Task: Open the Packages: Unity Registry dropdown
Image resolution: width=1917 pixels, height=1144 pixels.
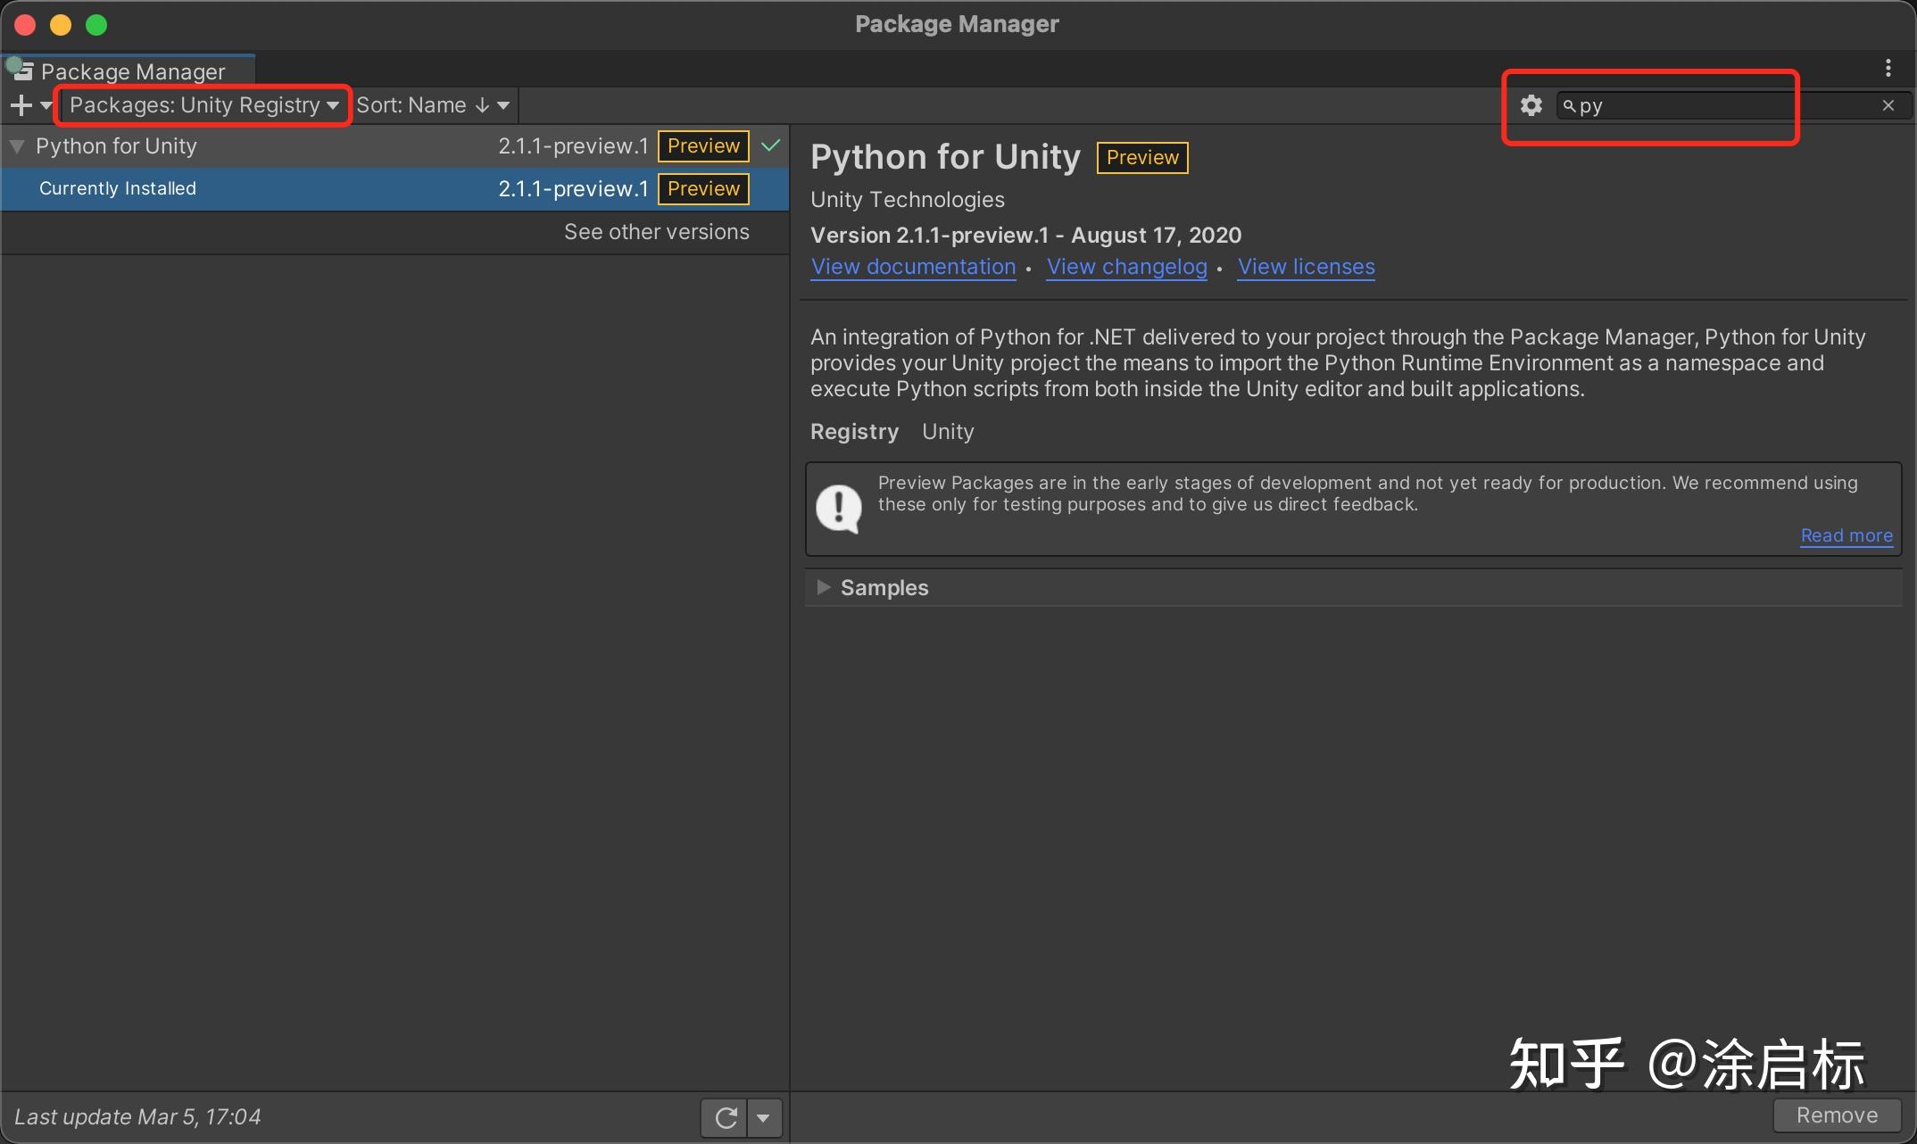Action: 203,105
